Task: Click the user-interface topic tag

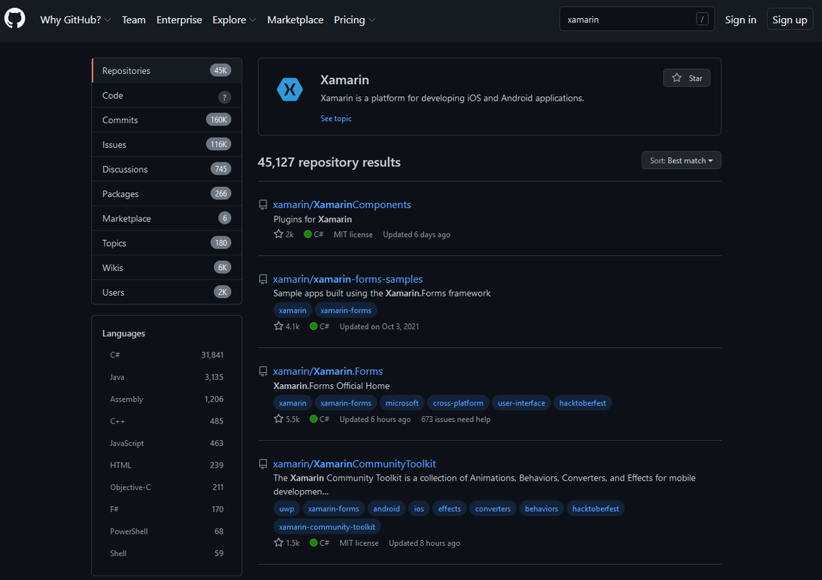Action: coord(521,403)
